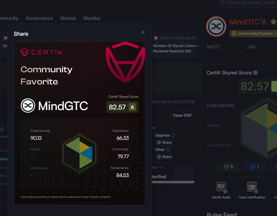Select the Operational value 66.33
The image size is (277, 216).
coord(123,138)
